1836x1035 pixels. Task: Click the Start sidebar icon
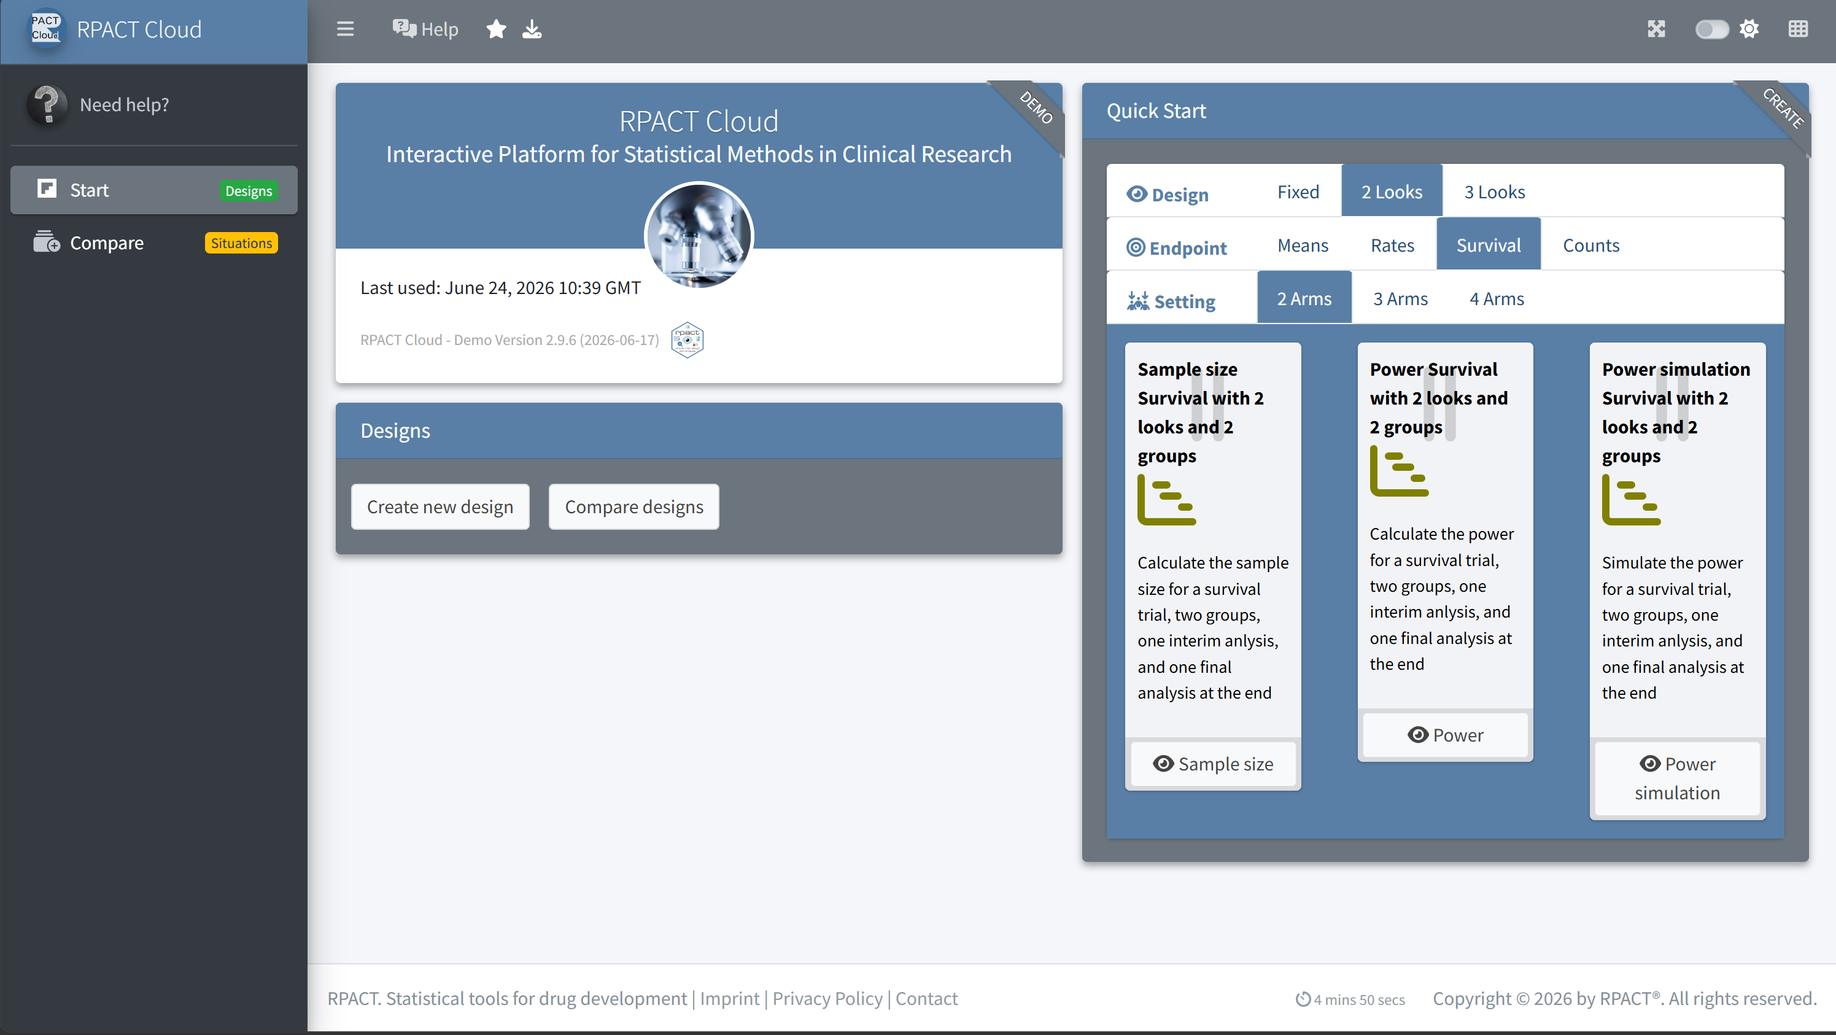[x=47, y=189]
